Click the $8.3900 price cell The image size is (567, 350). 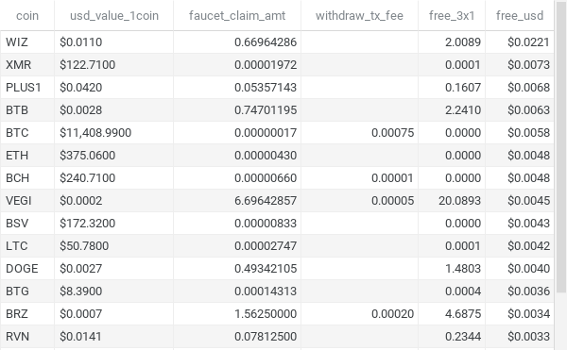tap(114, 292)
